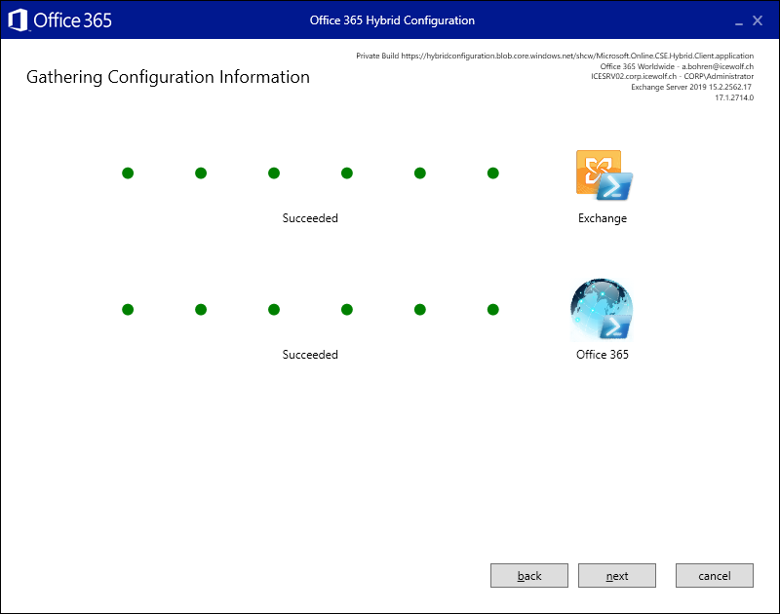Image resolution: width=780 pixels, height=614 pixels.
Task: Go to the previous step with back
Action: point(528,576)
